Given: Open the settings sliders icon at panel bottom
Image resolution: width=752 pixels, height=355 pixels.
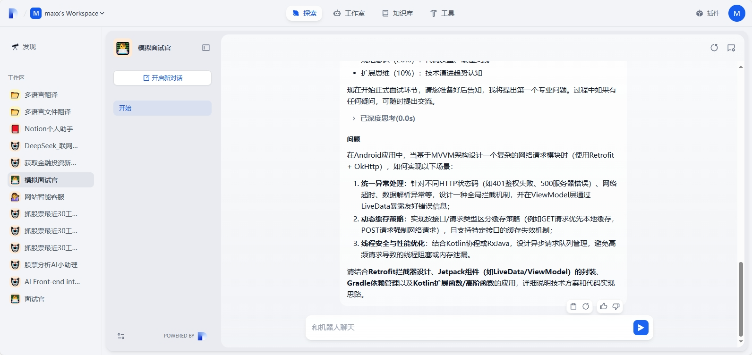Looking at the screenshot, I should click(x=121, y=336).
